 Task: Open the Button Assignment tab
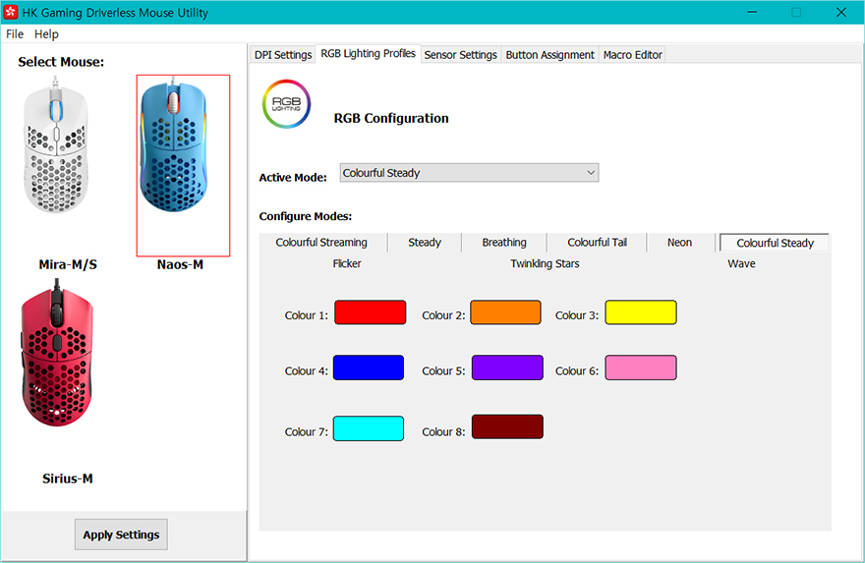550,55
